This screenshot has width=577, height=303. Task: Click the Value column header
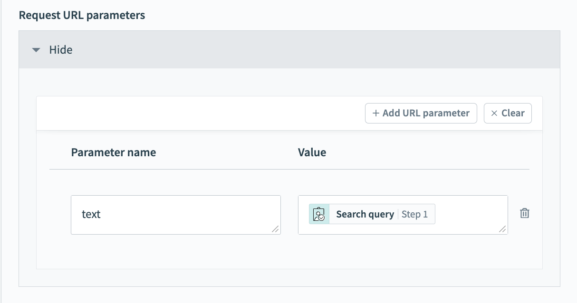click(312, 152)
